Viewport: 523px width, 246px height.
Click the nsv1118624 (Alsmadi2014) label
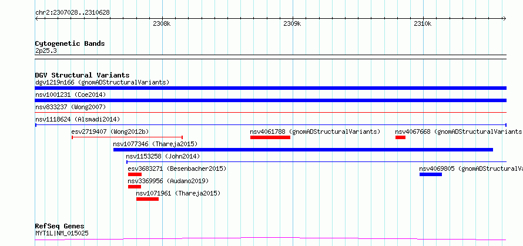pos(78,119)
